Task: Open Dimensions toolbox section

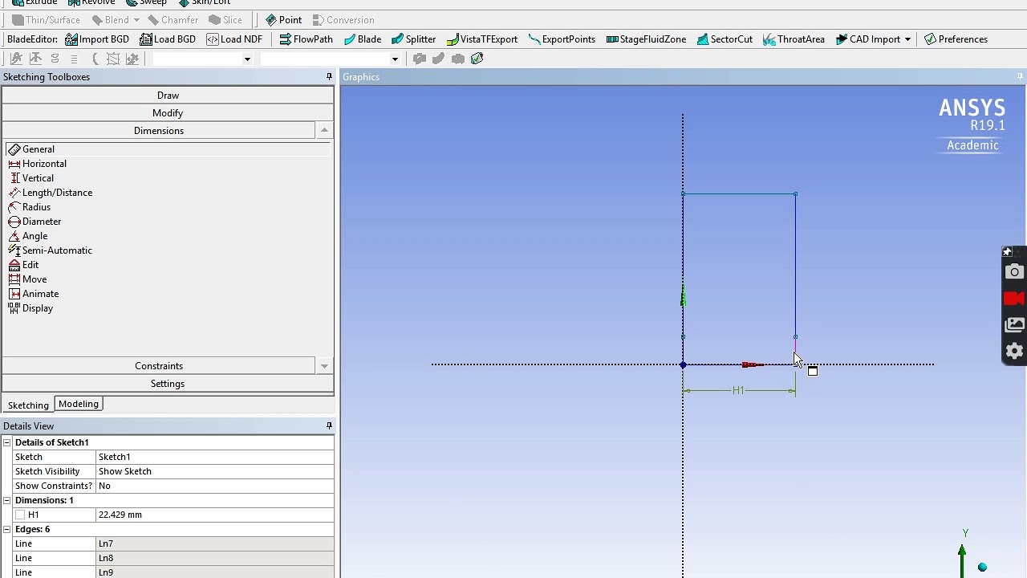Action: point(159,131)
